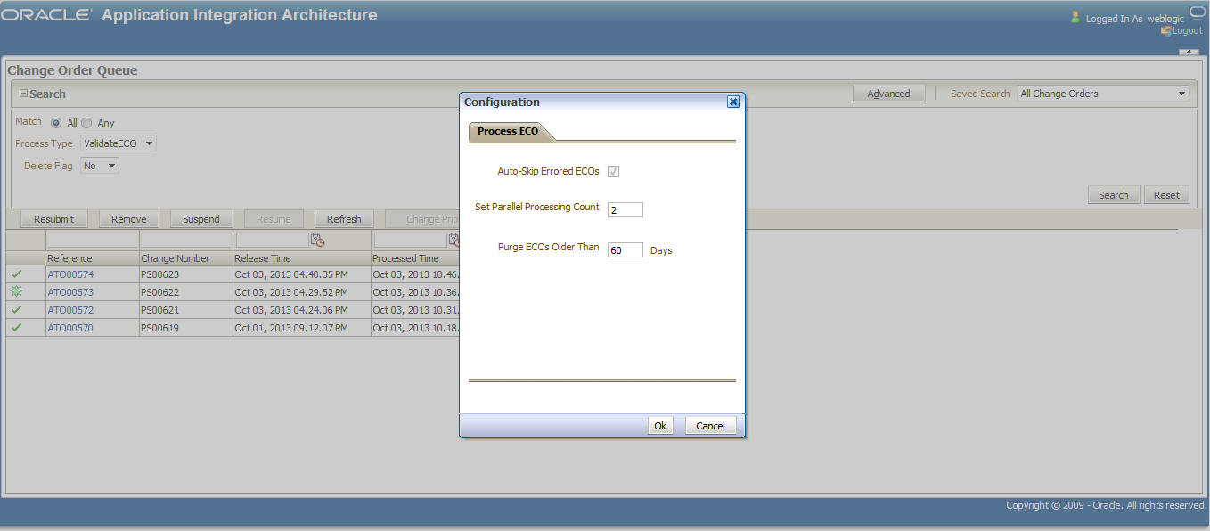Toggle Auto-Skip Errored ECOs checkbox
1210x531 pixels.
click(614, 171)
